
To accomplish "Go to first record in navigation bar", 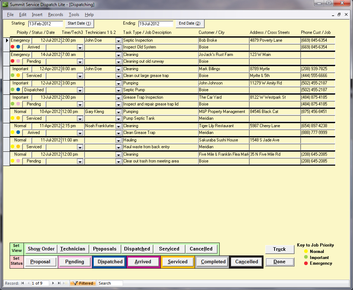I will (22, 283).
